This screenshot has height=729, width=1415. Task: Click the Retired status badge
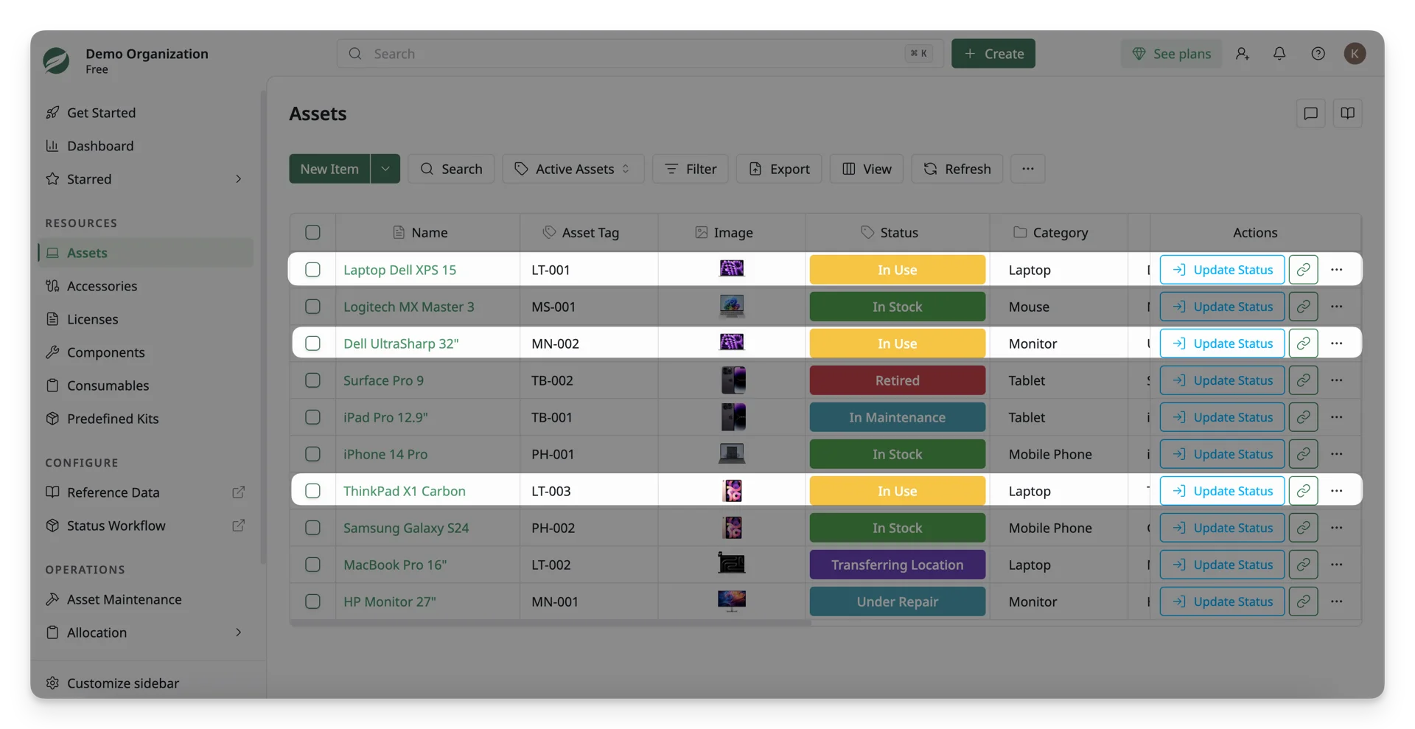tap(897, 380)
